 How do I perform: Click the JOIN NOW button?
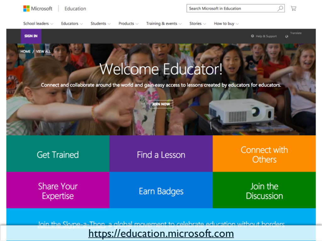(x=161, y=104)
